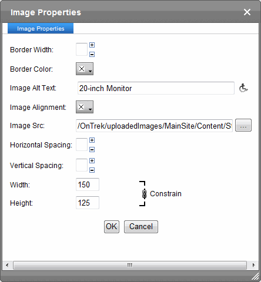Decrease Vertical Spacing with minus icon
Viewport: 261px width, 282px height.
[x=92, y=170]
